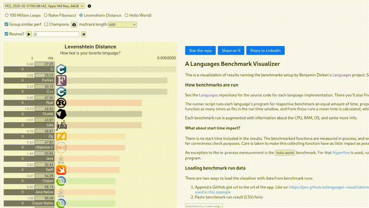The image size is (369, 208).
Task: Select the 100 Million Loops benchmark
Action: tap(7, 16)
